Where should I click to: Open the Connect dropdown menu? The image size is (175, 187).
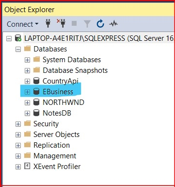(x=23, y=24)
